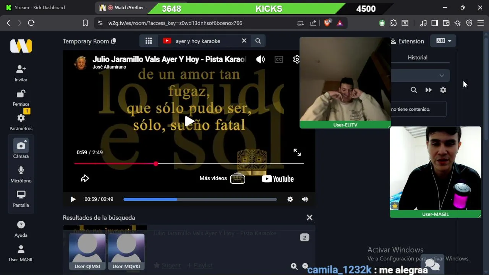Open User-MAGIL profile in sidebar
The image size is (489, 275).
21,254
